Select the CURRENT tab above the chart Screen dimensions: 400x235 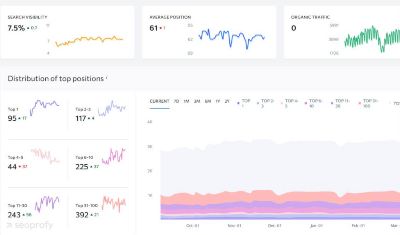(x=159, y=101)
